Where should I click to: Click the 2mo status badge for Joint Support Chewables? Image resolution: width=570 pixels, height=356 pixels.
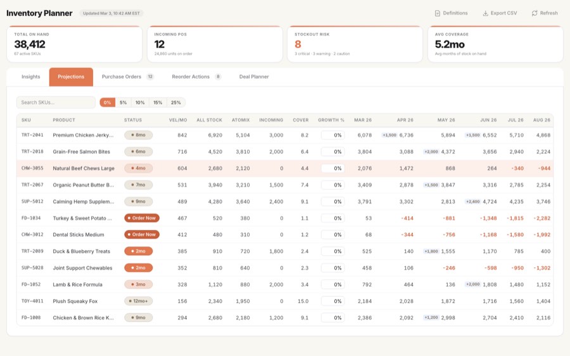(x=138, y=268)
